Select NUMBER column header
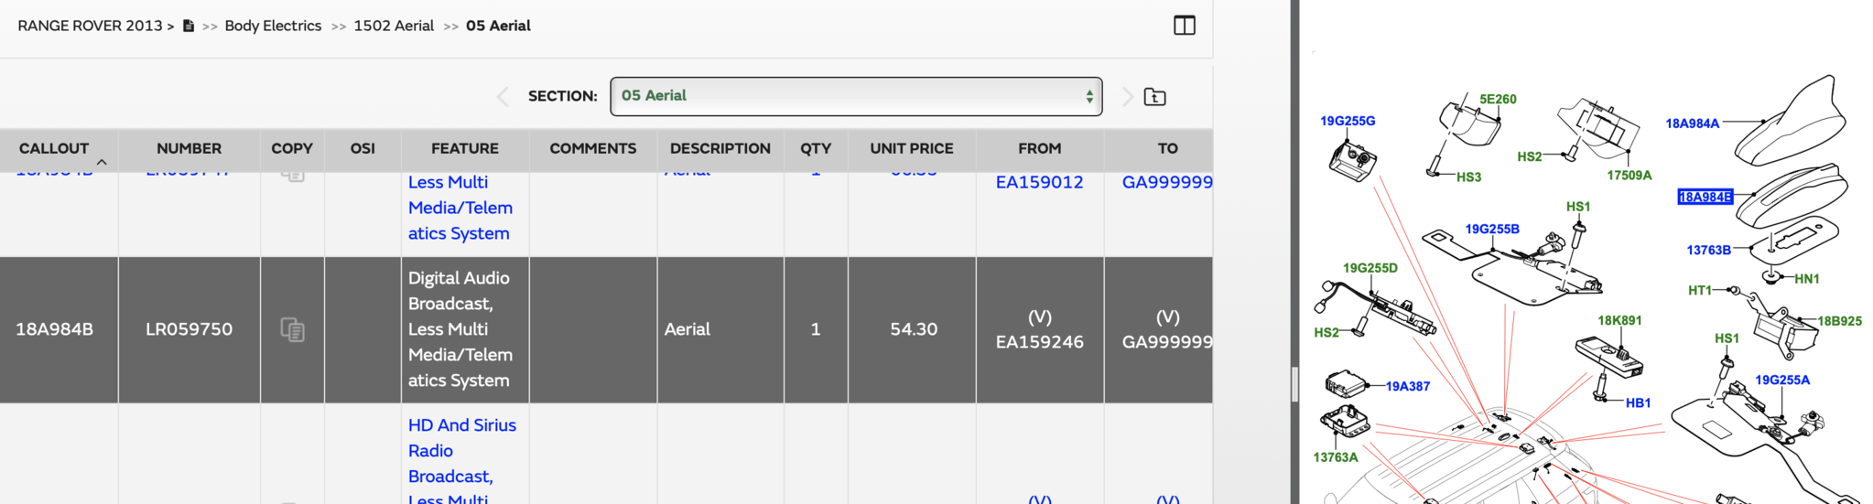 [189, 148]
